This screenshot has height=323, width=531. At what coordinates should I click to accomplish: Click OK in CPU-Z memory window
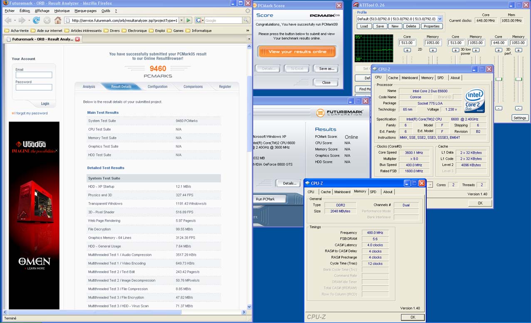pos(413,317)
